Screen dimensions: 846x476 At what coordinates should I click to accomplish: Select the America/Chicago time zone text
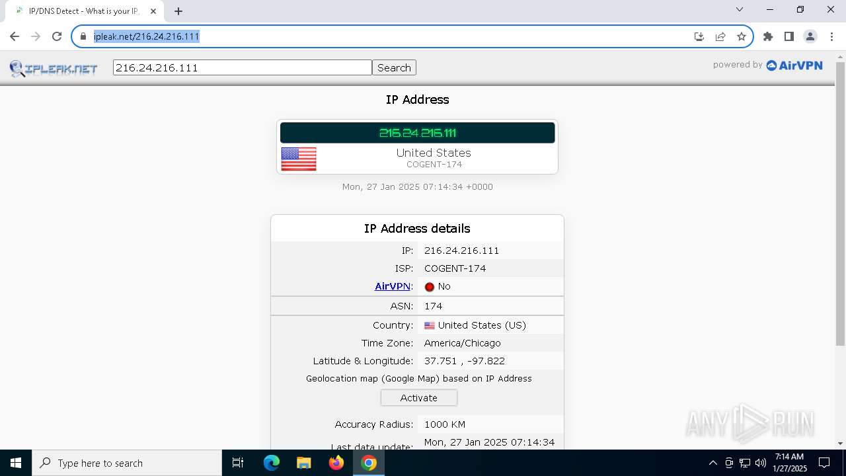coord(463,343)
